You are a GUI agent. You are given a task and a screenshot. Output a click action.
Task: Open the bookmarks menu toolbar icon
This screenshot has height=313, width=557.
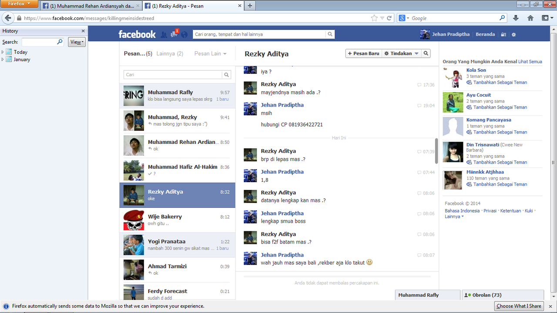point(547,18)
